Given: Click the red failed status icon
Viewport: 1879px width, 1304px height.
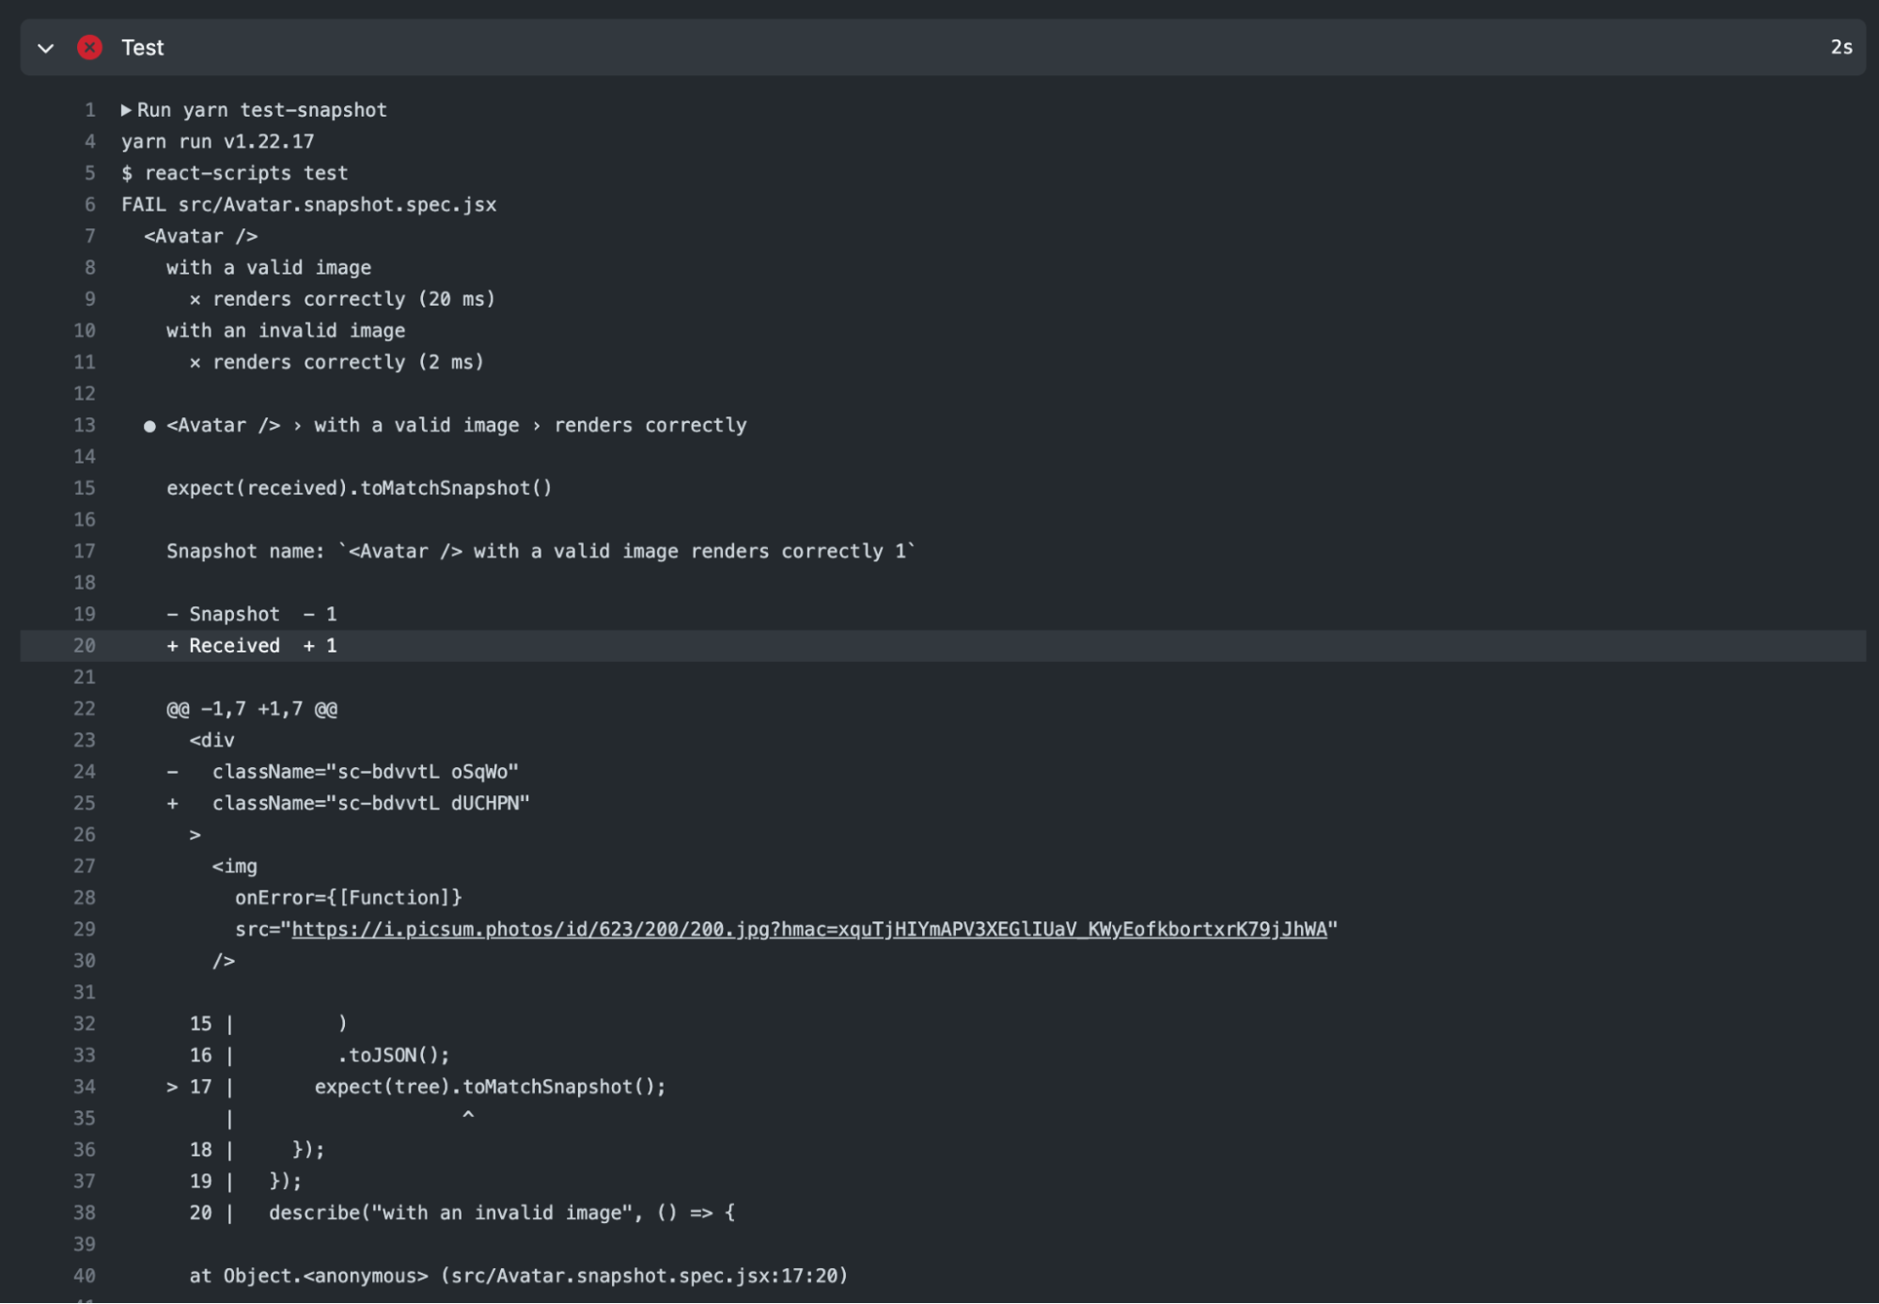Looking at the screenshot, I should [89, 47].
